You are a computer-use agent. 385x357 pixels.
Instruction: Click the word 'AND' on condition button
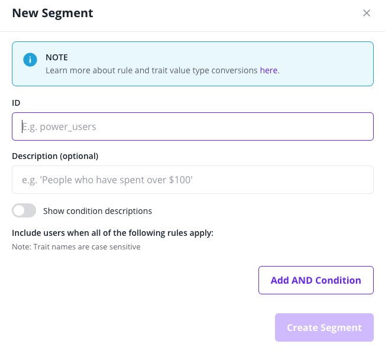pos(303,280)
